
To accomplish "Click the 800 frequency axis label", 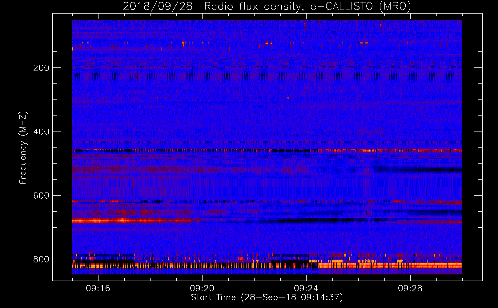I will coord(41,260).
